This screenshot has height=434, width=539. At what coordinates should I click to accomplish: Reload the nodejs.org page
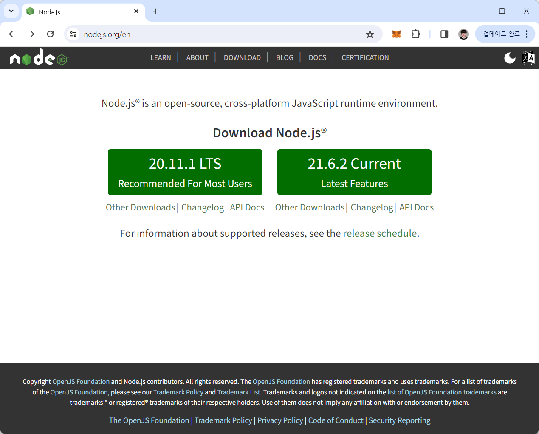point(50,34)
